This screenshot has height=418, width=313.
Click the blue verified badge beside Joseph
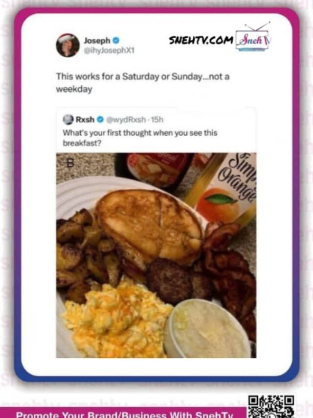[116, 41]
